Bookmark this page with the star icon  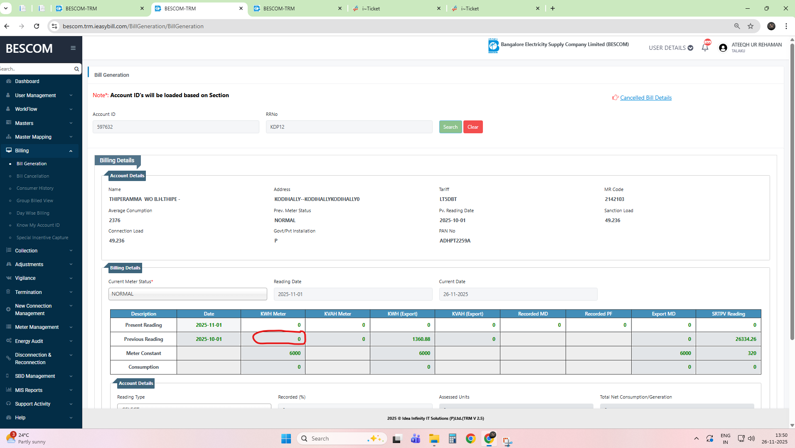pyautogui.click(x=751, y=26)
